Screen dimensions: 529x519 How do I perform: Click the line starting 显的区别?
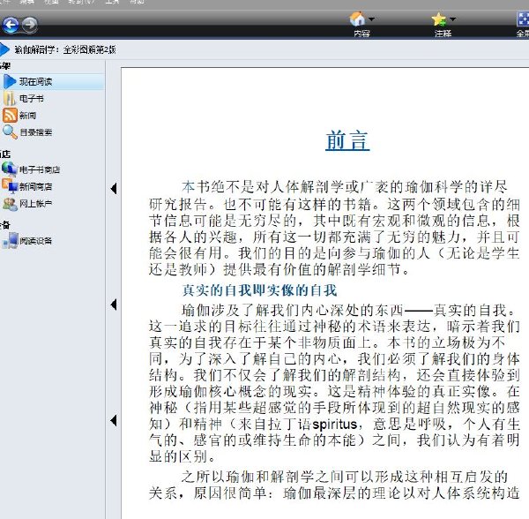point(183,457)
